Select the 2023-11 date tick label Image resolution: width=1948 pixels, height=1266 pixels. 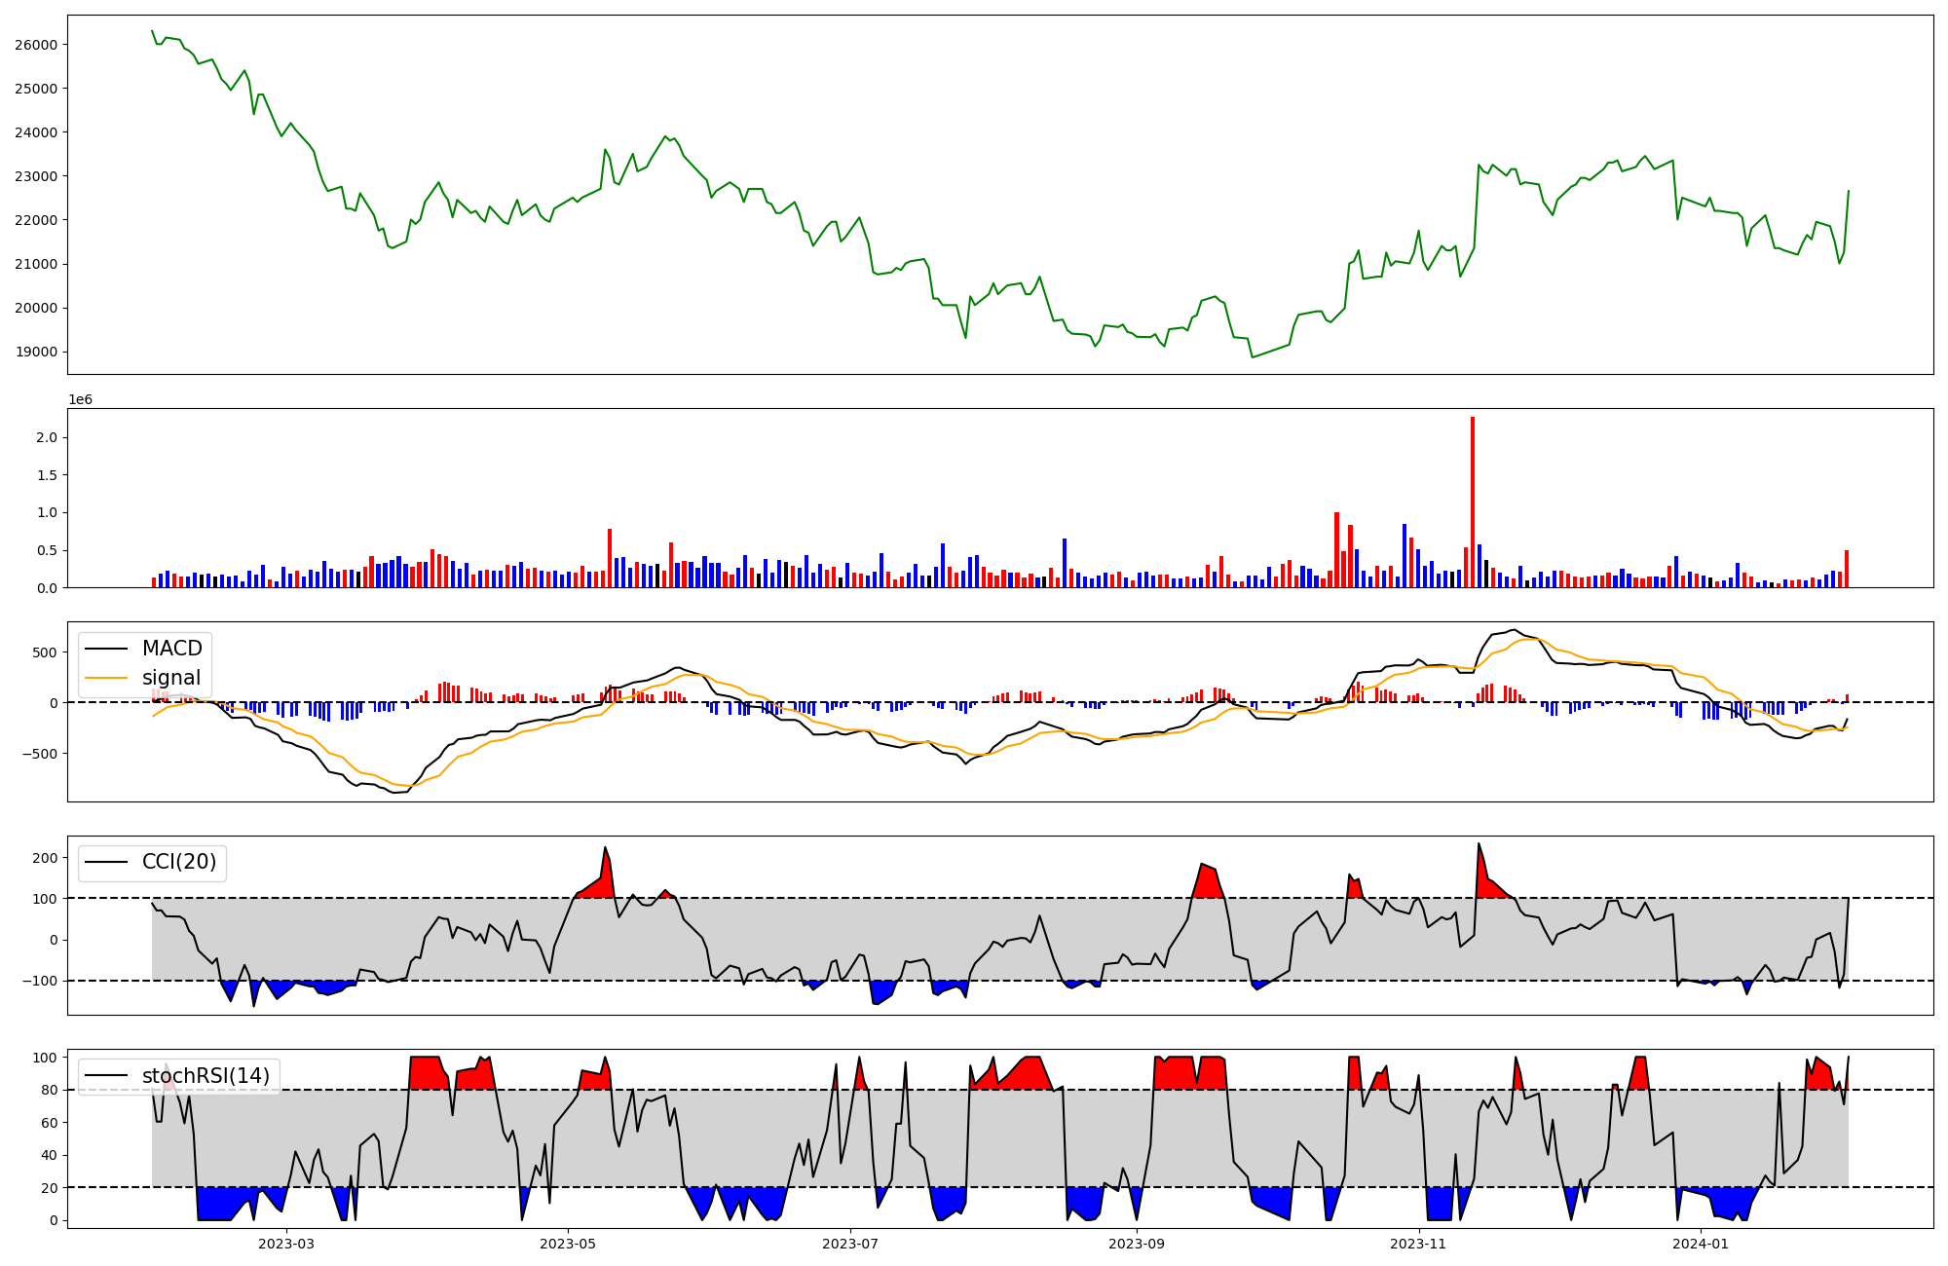[1418, 1244]
